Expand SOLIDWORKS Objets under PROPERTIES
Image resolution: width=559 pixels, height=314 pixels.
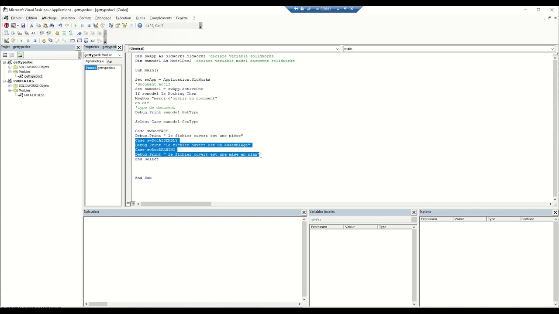pos(10,86)
